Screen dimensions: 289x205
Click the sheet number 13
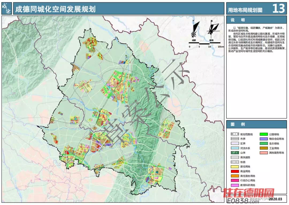[279, 9]
